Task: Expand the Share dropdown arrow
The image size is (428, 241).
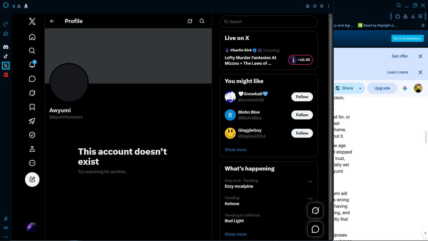Action: (x=360, y=88)
